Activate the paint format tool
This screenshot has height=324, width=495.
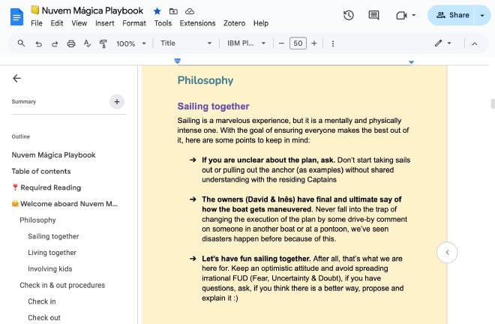coord(103,43)
